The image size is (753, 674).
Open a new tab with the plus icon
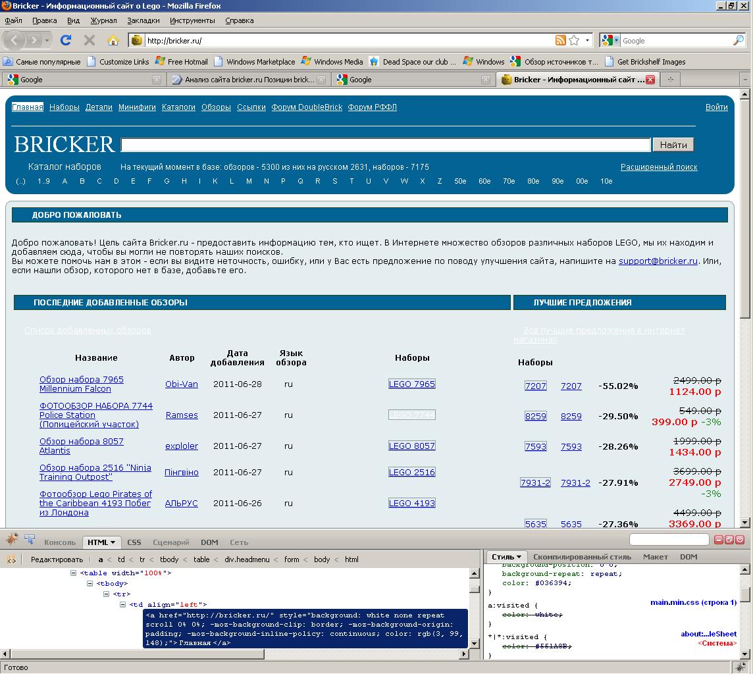pos(671,79)
